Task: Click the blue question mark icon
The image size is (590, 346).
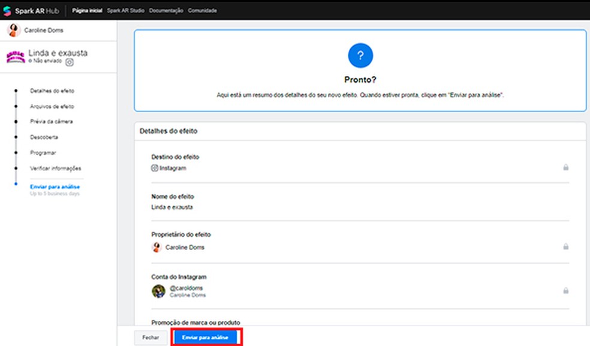Action: (360, 56)
